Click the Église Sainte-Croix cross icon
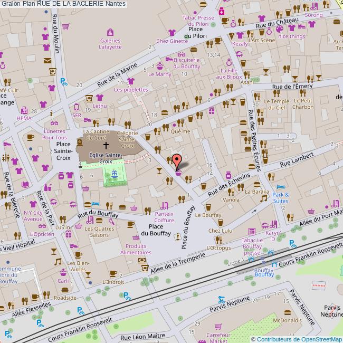The width and height of the screenshot is (343, 343). coord(106,145)
